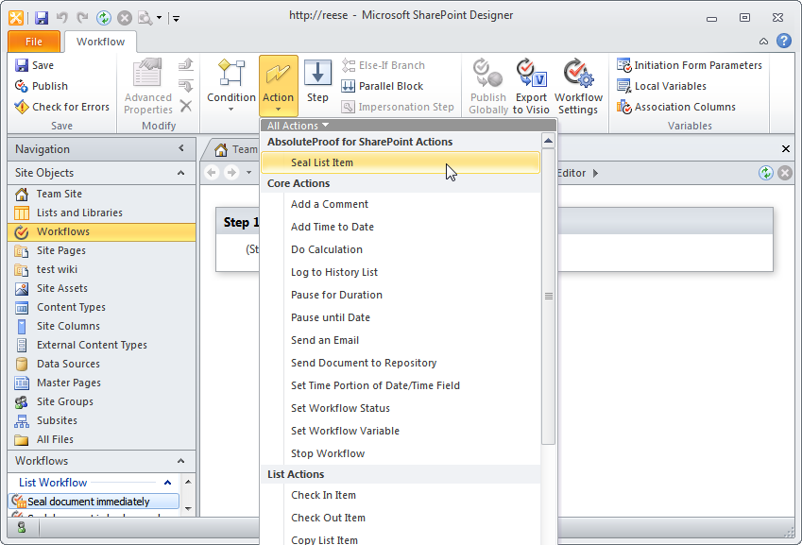This screenshot has height=545, width=802.
Task: Click the Save icon in the ribbon
Action: (x=23, y=65)
